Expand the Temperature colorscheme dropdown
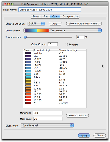This screenshot has height=142, width=110. (63, 30)
